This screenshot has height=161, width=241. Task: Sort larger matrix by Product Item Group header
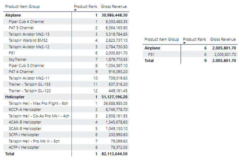coord(22,6)
